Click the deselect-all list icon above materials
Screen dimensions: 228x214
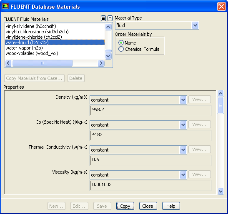(110, 18)
